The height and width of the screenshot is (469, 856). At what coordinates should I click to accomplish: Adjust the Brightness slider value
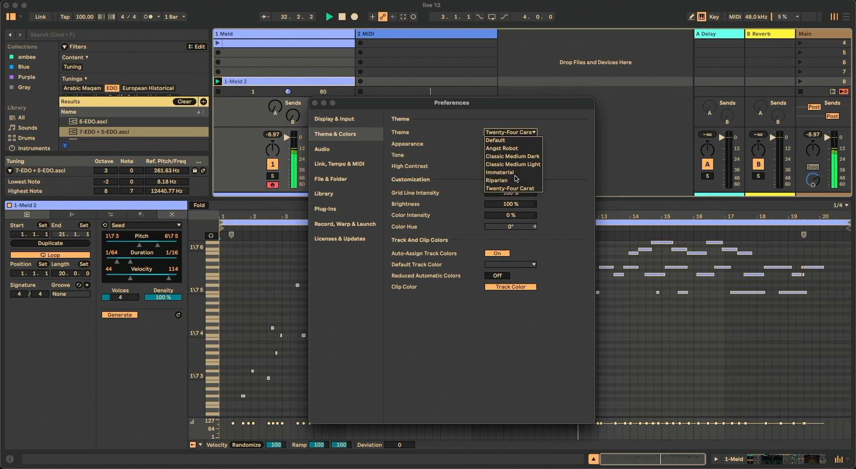[510, 204]
